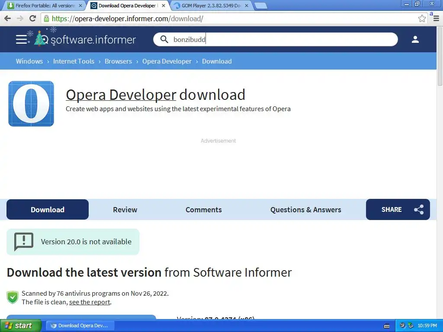443x332 pixels.
Task: Go to Internet Tools breadcrumb link
Action: (74, 61)
